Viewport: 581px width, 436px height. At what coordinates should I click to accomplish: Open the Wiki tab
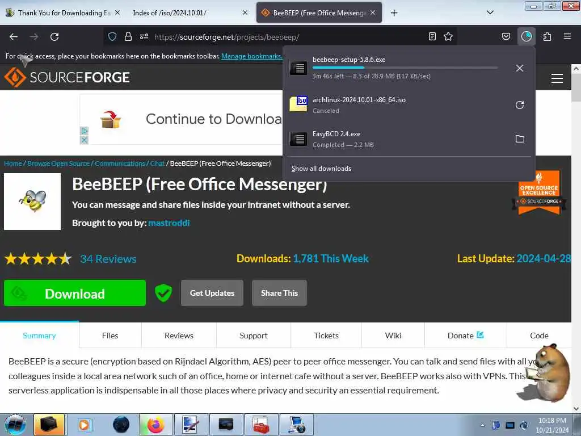click(x=393, y=336)
